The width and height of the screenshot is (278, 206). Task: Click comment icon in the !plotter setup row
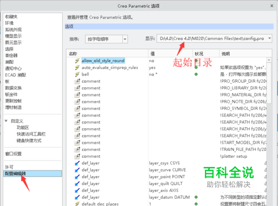click(x=77, y=157)
